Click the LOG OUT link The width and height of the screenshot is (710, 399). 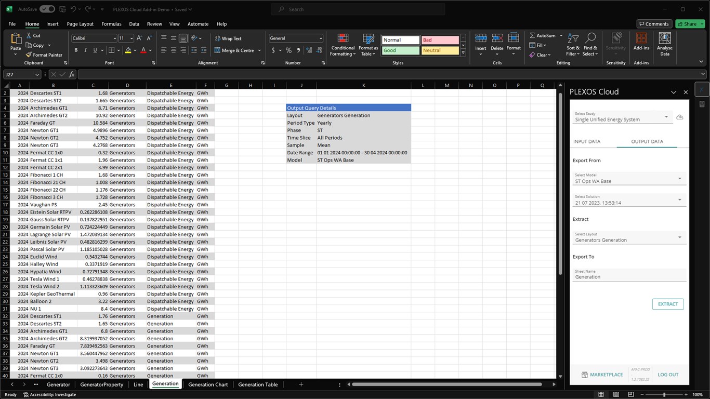click(668, 375)
